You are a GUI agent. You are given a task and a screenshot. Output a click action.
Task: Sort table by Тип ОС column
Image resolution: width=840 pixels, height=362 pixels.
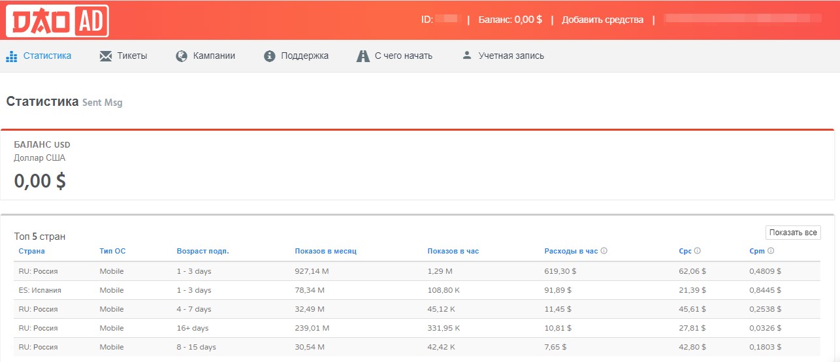(x=112, y=251)
